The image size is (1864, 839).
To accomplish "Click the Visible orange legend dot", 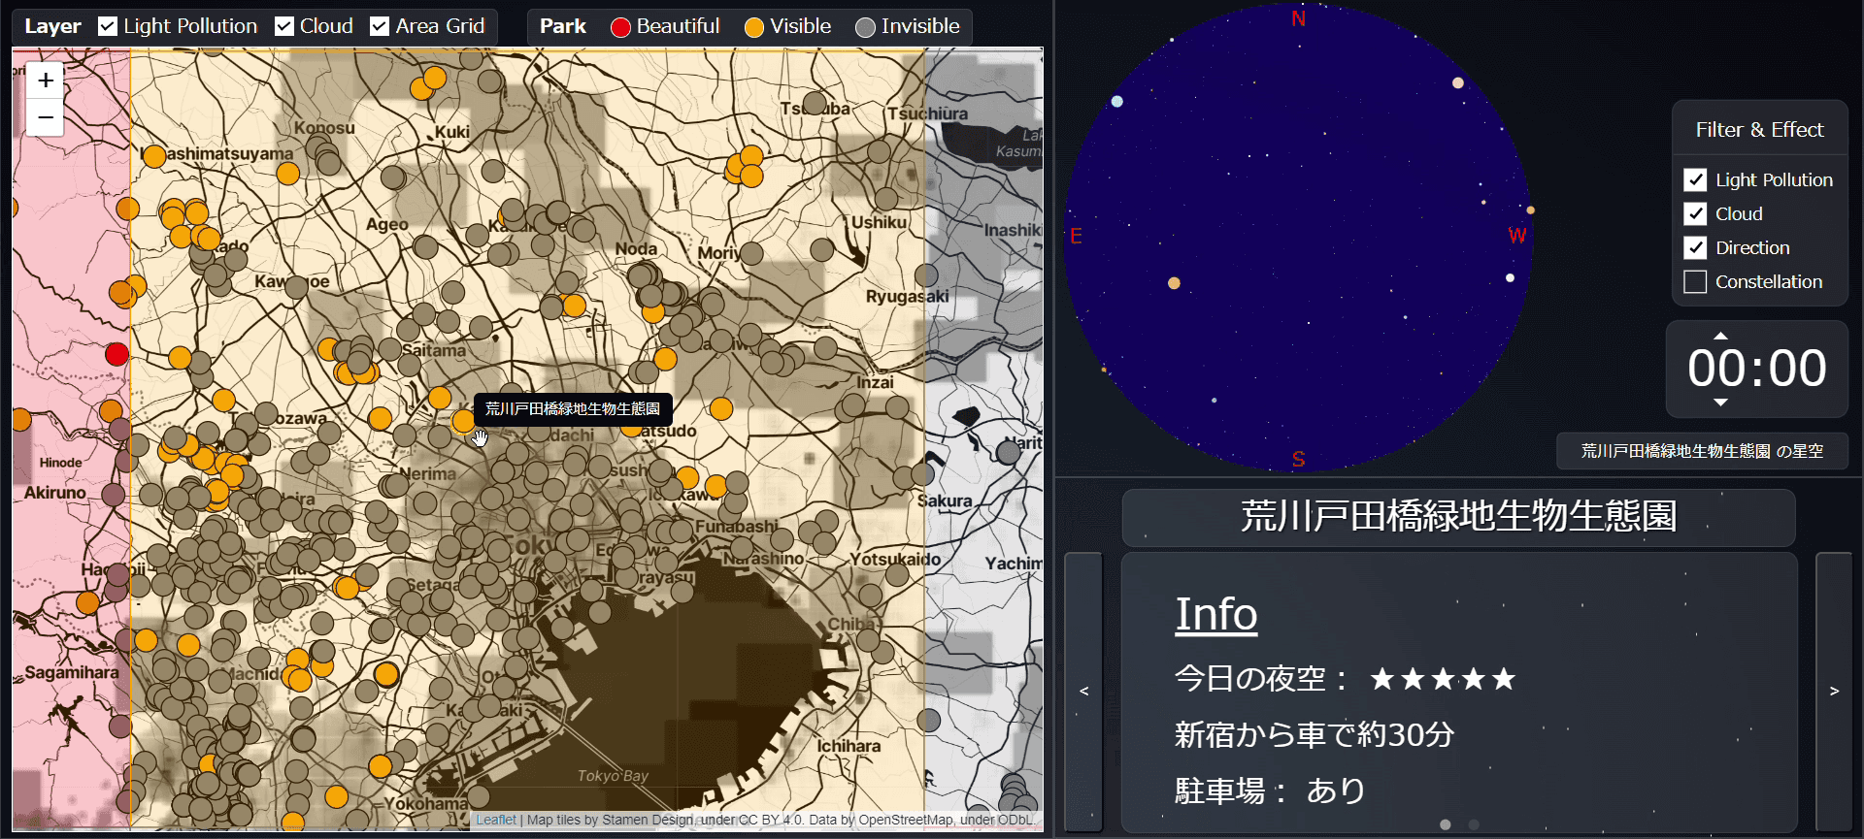I will coord(754,27).
